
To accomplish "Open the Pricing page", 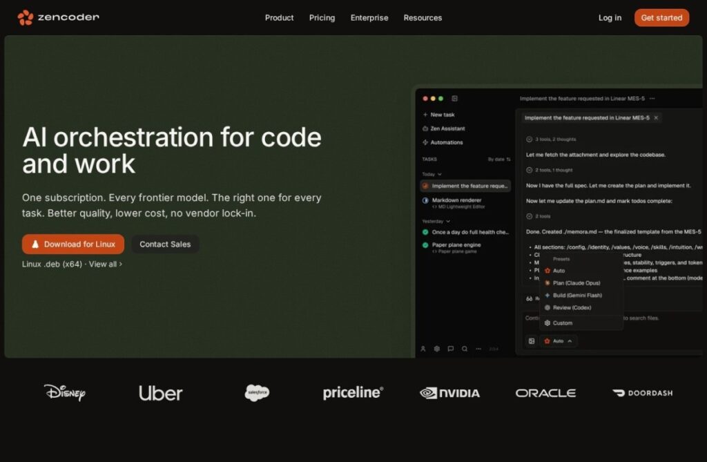I will (322, 17).
